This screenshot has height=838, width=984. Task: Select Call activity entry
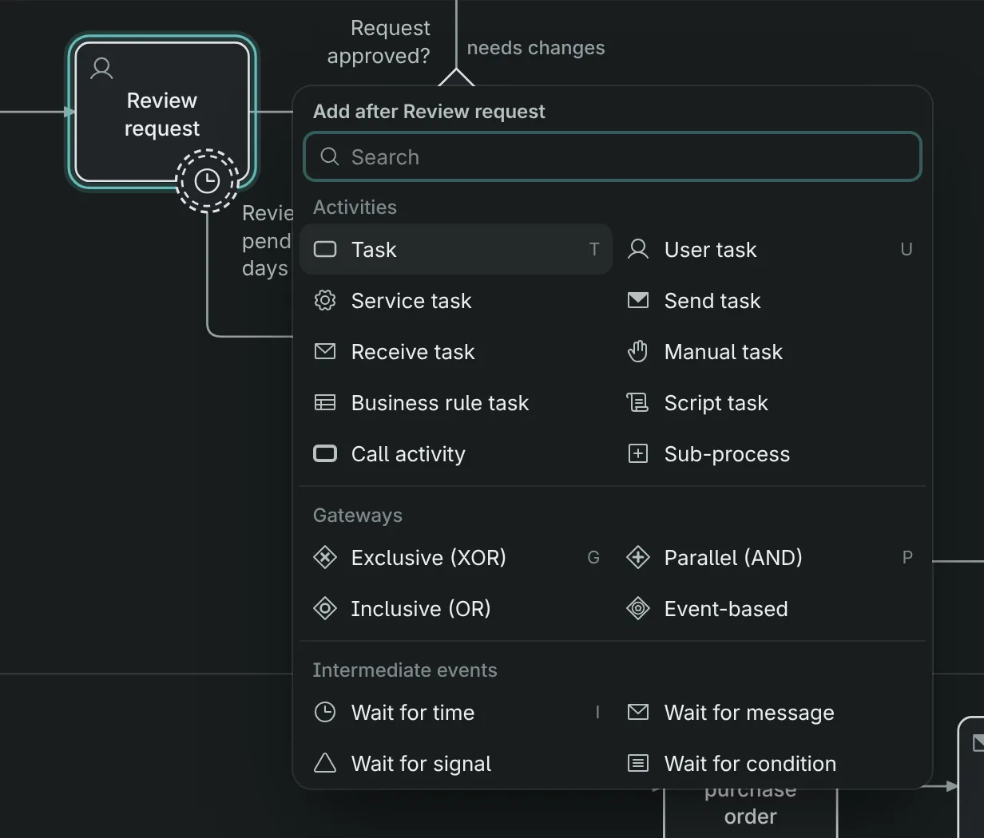(x=456, y=453)
